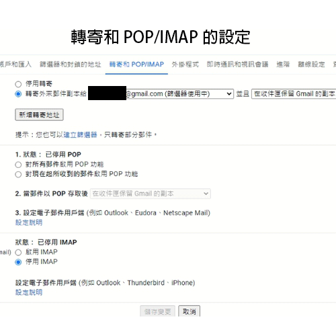Open the 在收件匣保留 Gmail 的副本 forwarding action dropdown
Image resolution: width=336 pixels, height=336 pixels.
294,93
